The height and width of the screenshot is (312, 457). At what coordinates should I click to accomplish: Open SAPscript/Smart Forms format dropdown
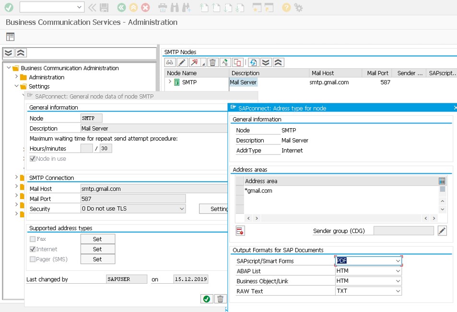click(x=398, y=261)
